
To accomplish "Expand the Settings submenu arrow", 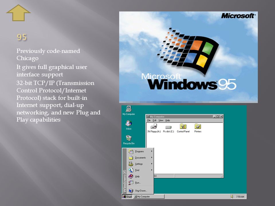I will [152, 164].
